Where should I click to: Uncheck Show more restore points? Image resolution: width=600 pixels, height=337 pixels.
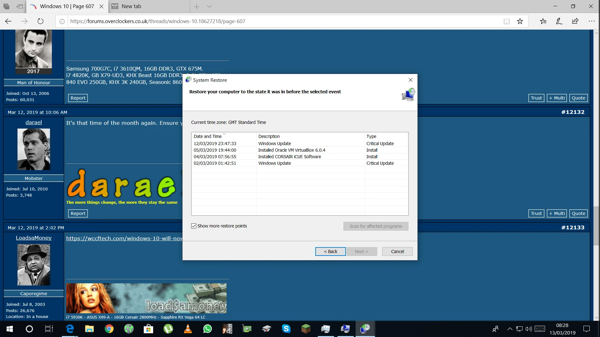(194, 226)
